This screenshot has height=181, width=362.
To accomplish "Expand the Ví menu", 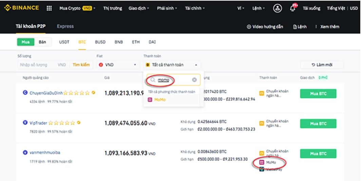I will click(x=241, y=8).
